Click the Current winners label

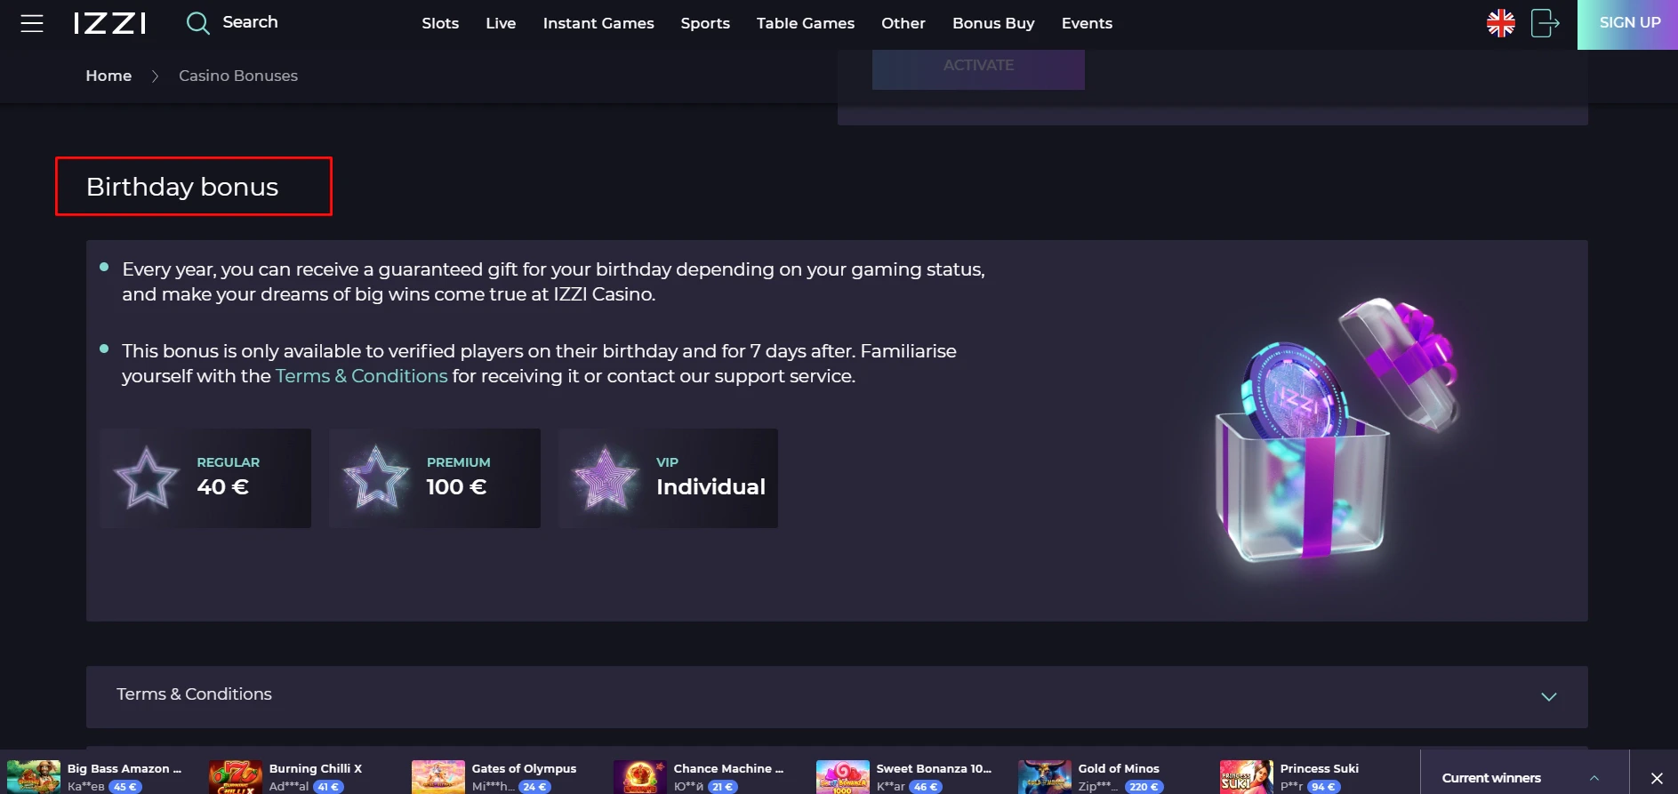(x=1491, y=778)
